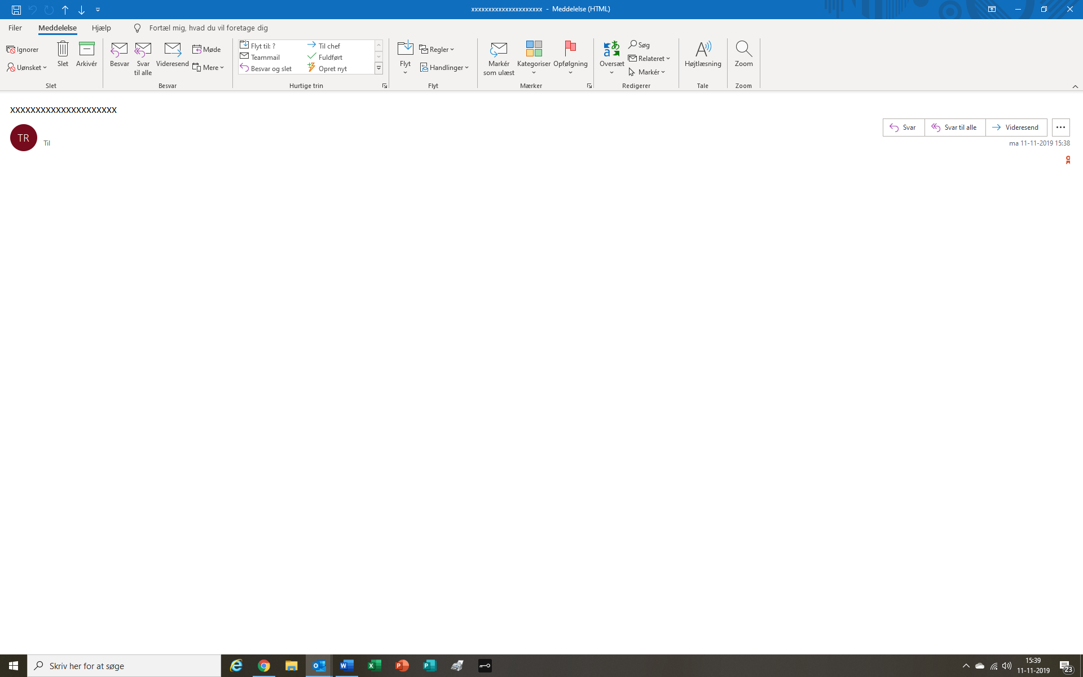Click the Oversæt translate icon

[611, 49]
